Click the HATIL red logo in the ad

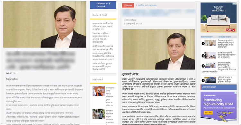230,30
